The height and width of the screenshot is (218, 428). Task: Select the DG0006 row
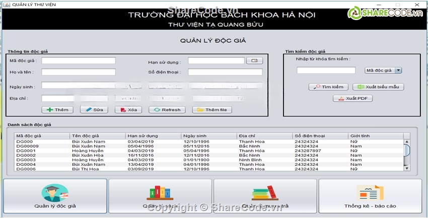click(209, 169)
